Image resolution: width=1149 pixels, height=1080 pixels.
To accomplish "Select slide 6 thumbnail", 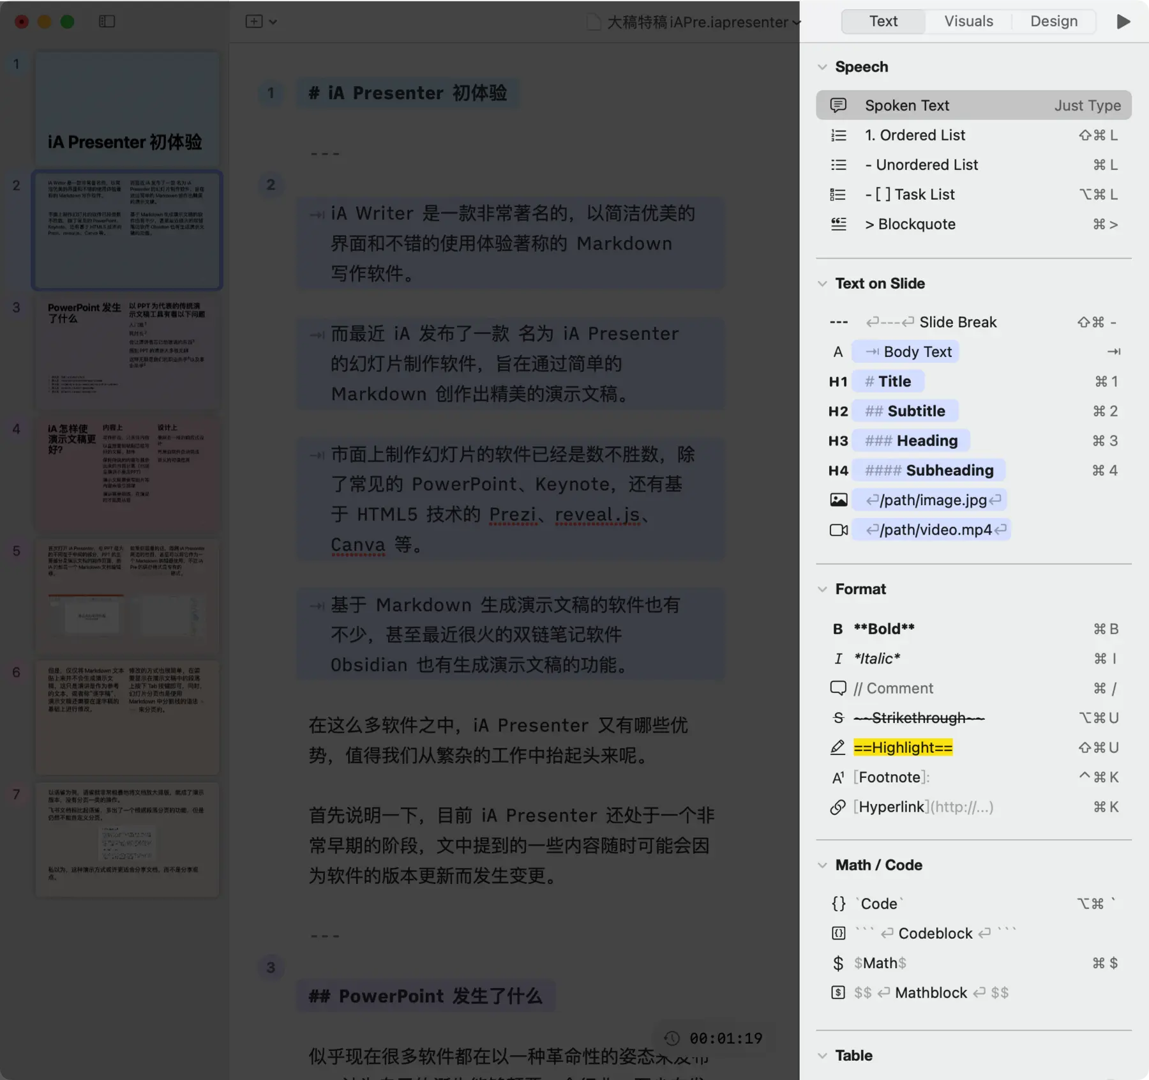I will (x=127, y=718).
